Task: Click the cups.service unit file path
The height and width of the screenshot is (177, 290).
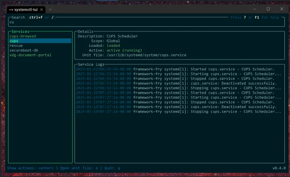Action: coord(146,55)
